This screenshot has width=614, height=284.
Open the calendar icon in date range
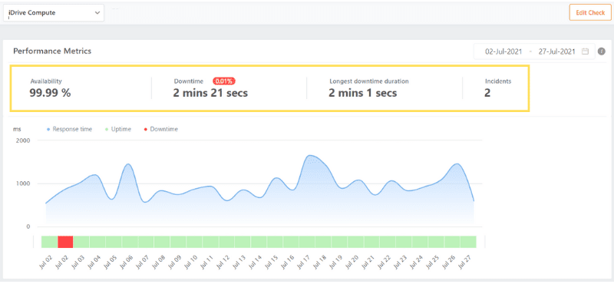[x=585, y=51]
